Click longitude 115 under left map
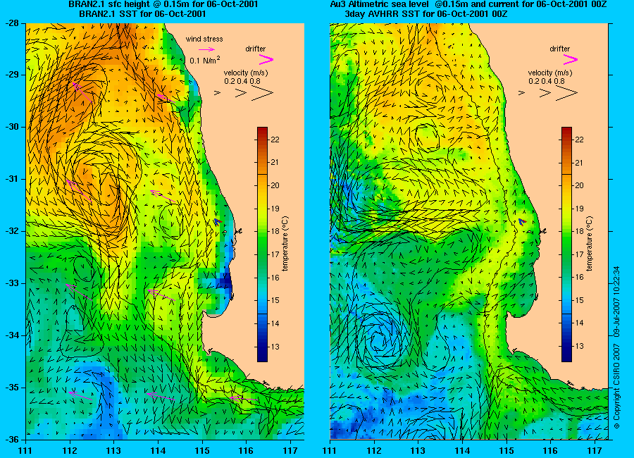634x458 pixels. [x=201, y=451]
